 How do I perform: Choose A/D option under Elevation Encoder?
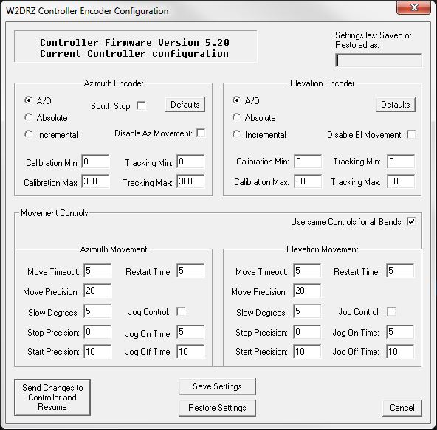(x=236, y=100)
